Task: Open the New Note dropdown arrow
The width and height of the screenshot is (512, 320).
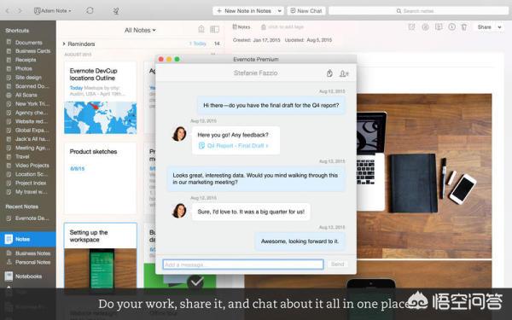Action: (x=280, y=11)
